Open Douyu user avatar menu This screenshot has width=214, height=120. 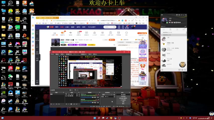[133, 27]
